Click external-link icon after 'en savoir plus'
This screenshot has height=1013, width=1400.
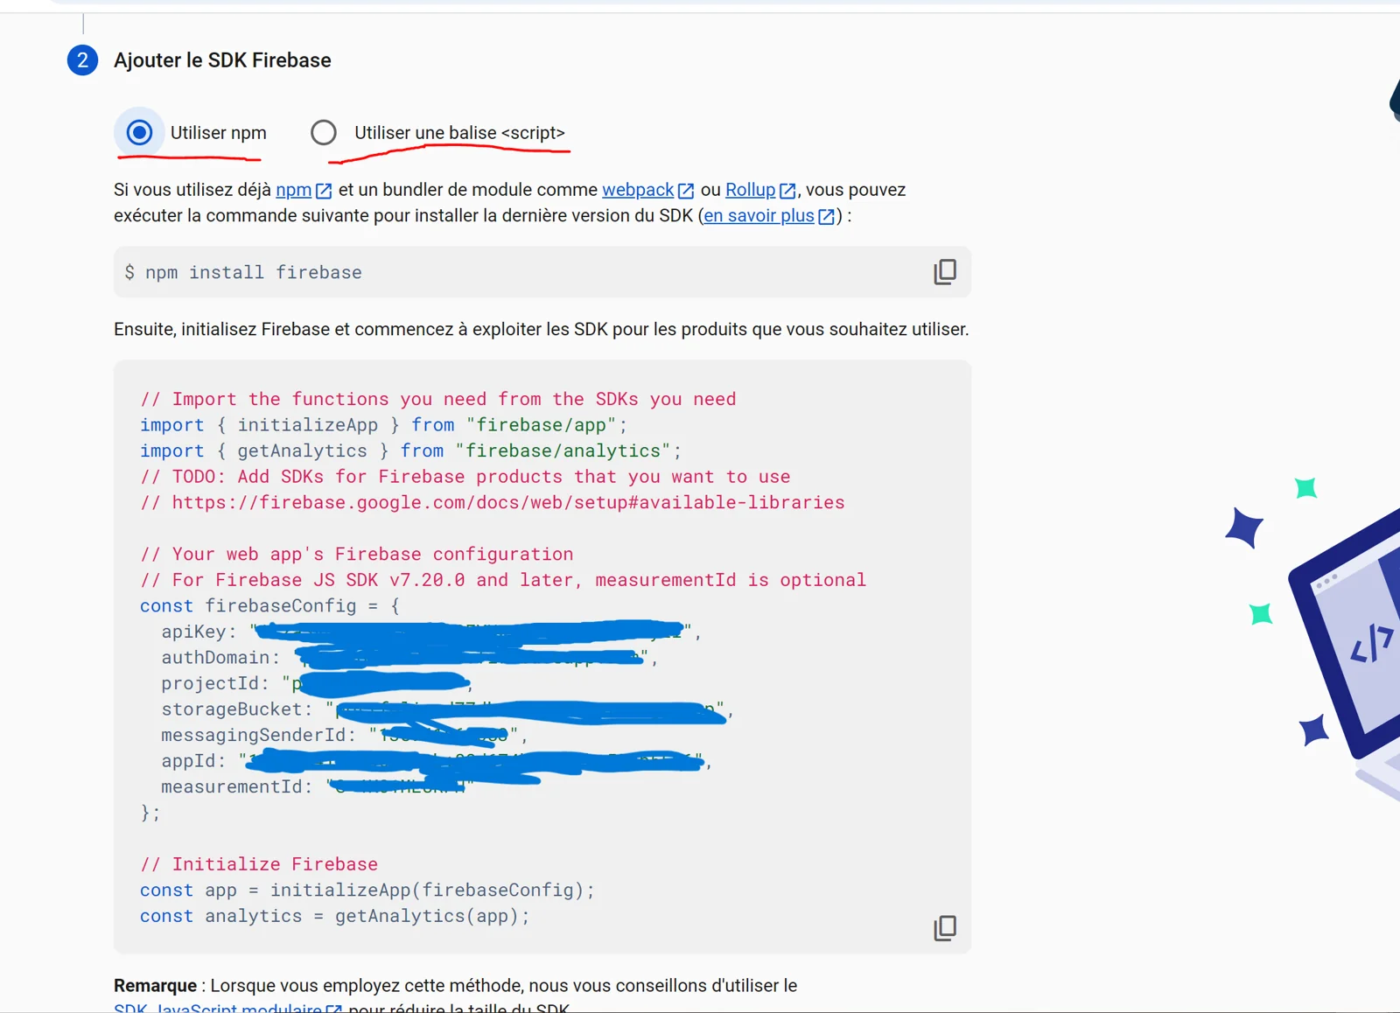[826, 216]
